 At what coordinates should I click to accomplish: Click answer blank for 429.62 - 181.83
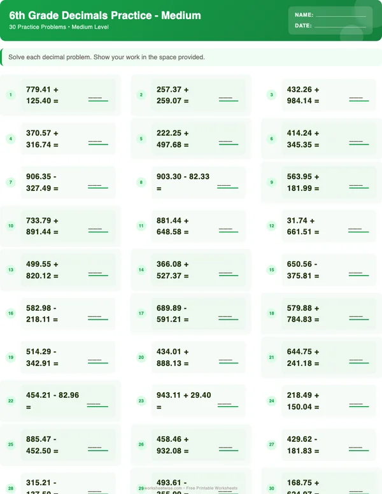[360, 448]
